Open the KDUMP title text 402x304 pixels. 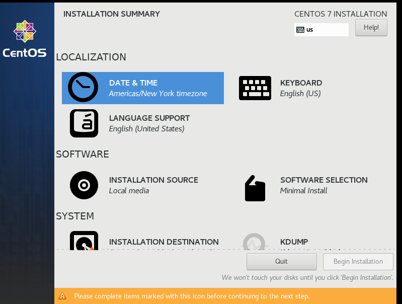[x=294, y=242]
